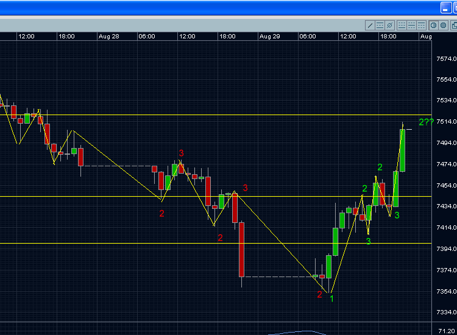Choose line style with solid top line
457x335 pixels.
pyautogui.click(x=421, y=26)
